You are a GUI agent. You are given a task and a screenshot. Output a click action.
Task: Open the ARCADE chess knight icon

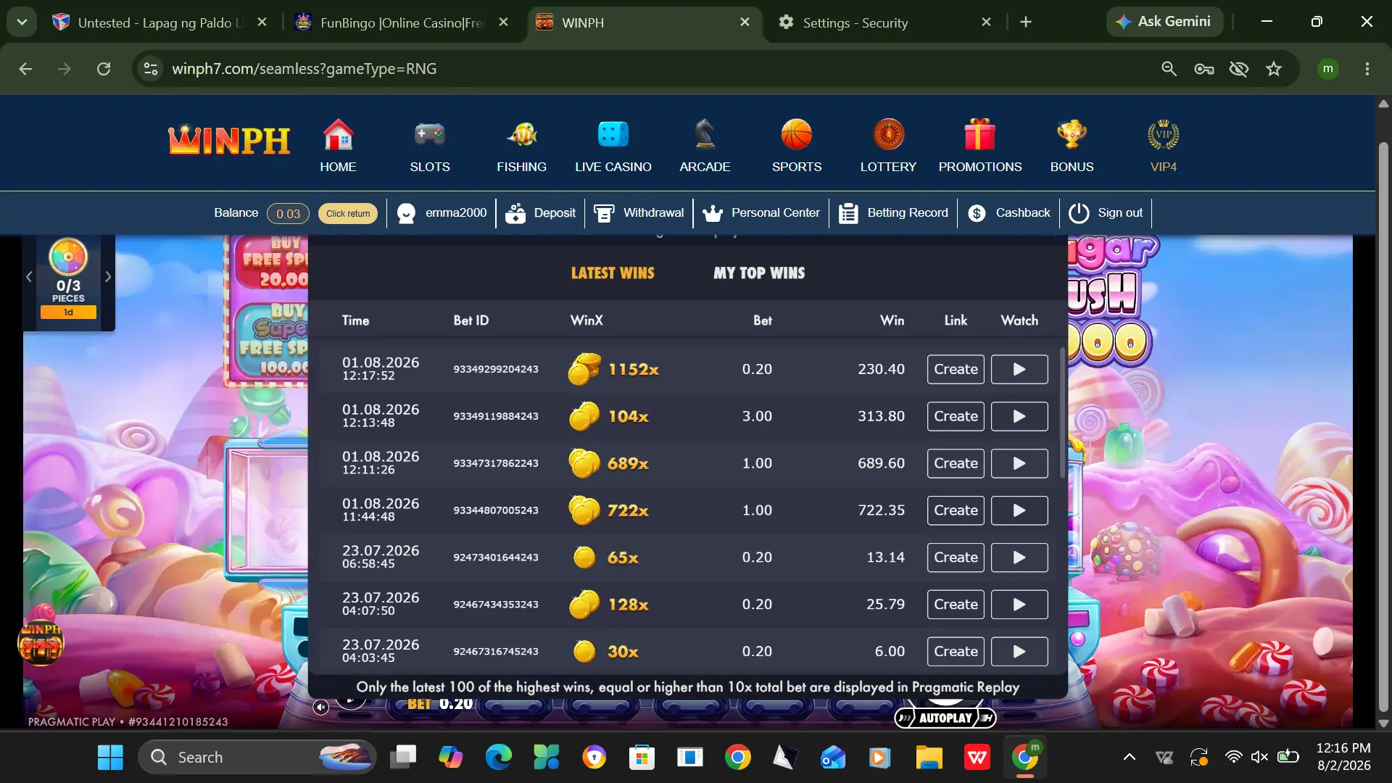click(705, 135)
